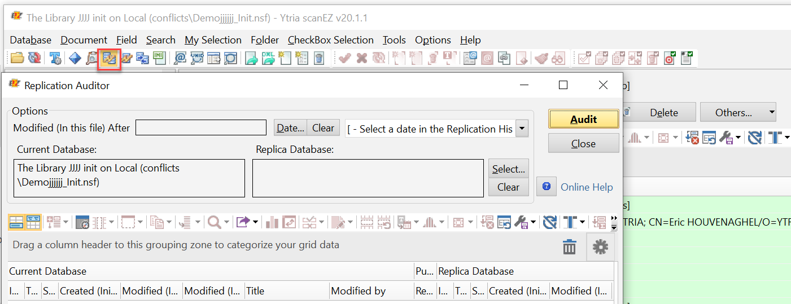Click the Audit button
The height and width of the screenshot is (304, 791).
(x=583, y=119)
